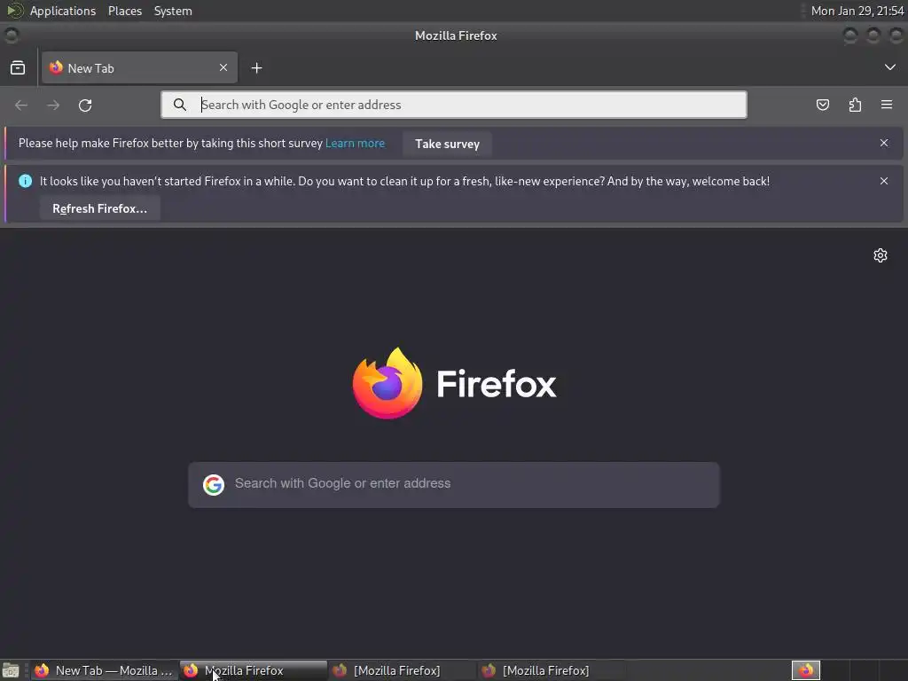Click the blue info icon in notification
Image resolution: width=908 pixels, height=681 pixels.
click(x=26, y=181)
